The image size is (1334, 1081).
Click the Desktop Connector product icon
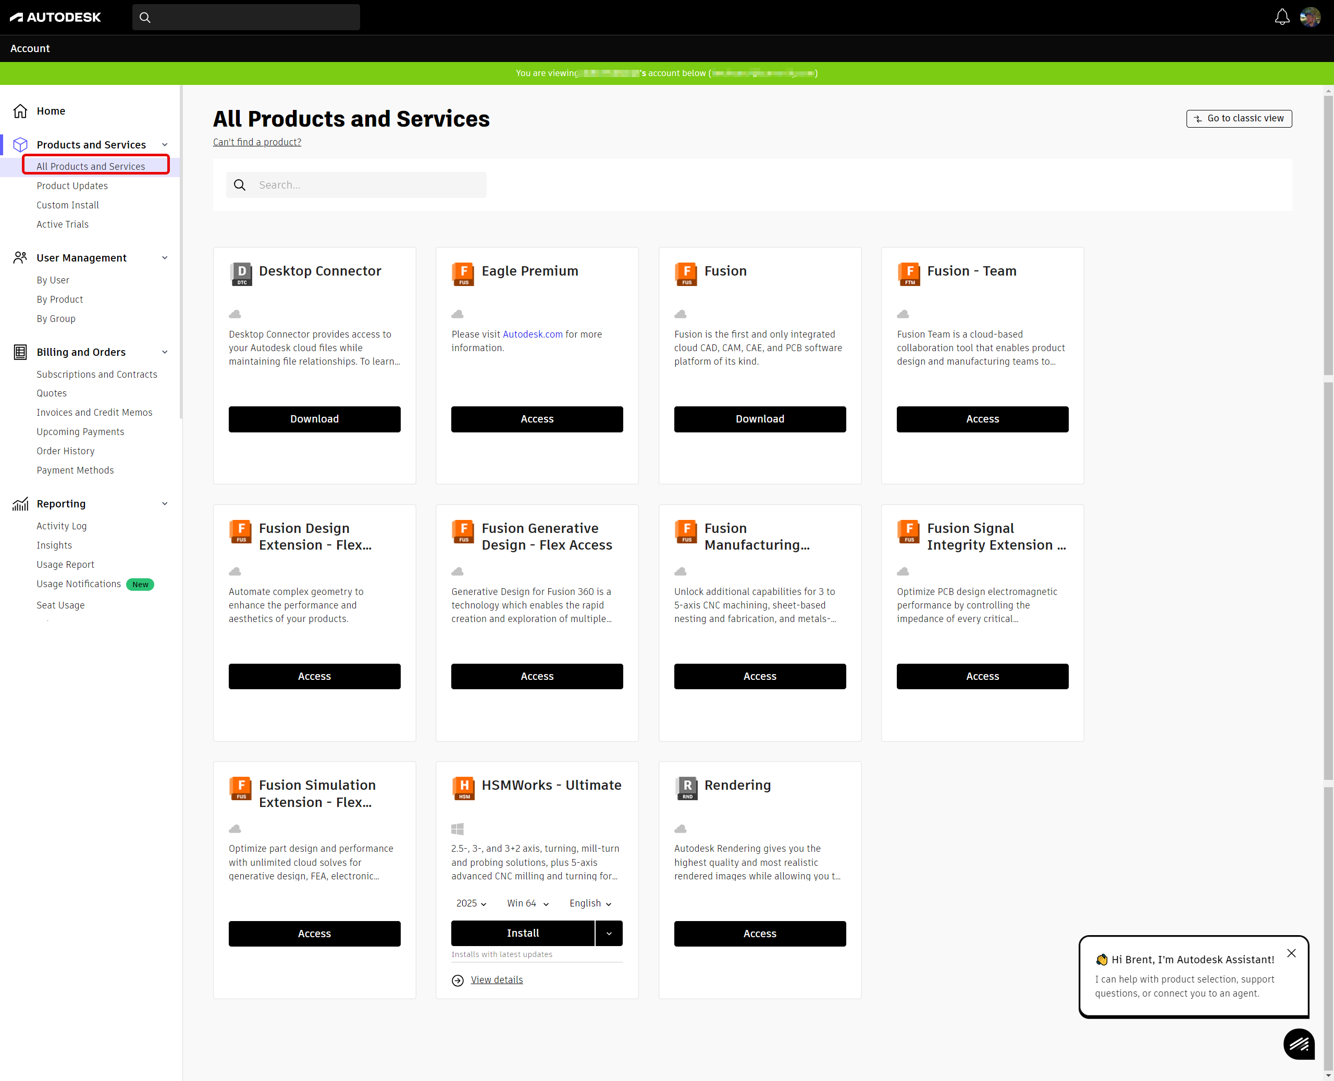[241, 274]
